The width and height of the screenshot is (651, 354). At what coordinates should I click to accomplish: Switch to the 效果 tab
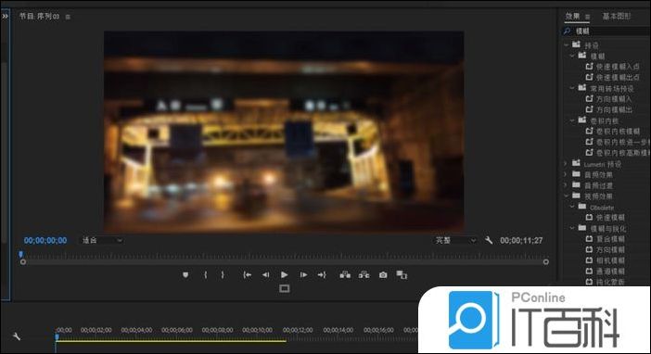(x=572, y=16)
